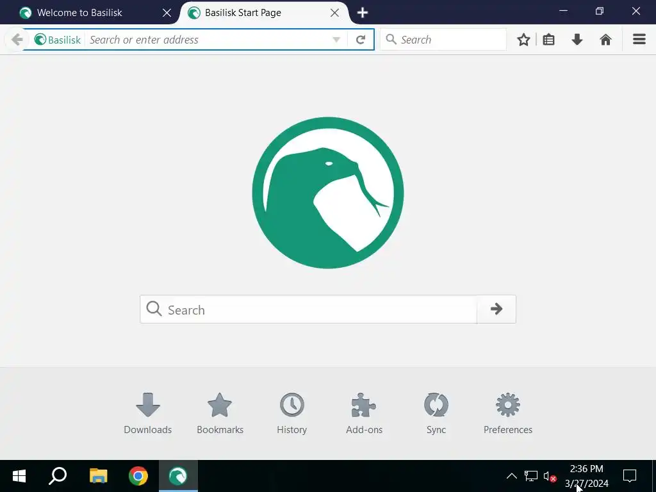Screen dimensions: 656x492
Task: Click the muted volume tray icon
Action: pyautogui.click(x=550, y=476)
